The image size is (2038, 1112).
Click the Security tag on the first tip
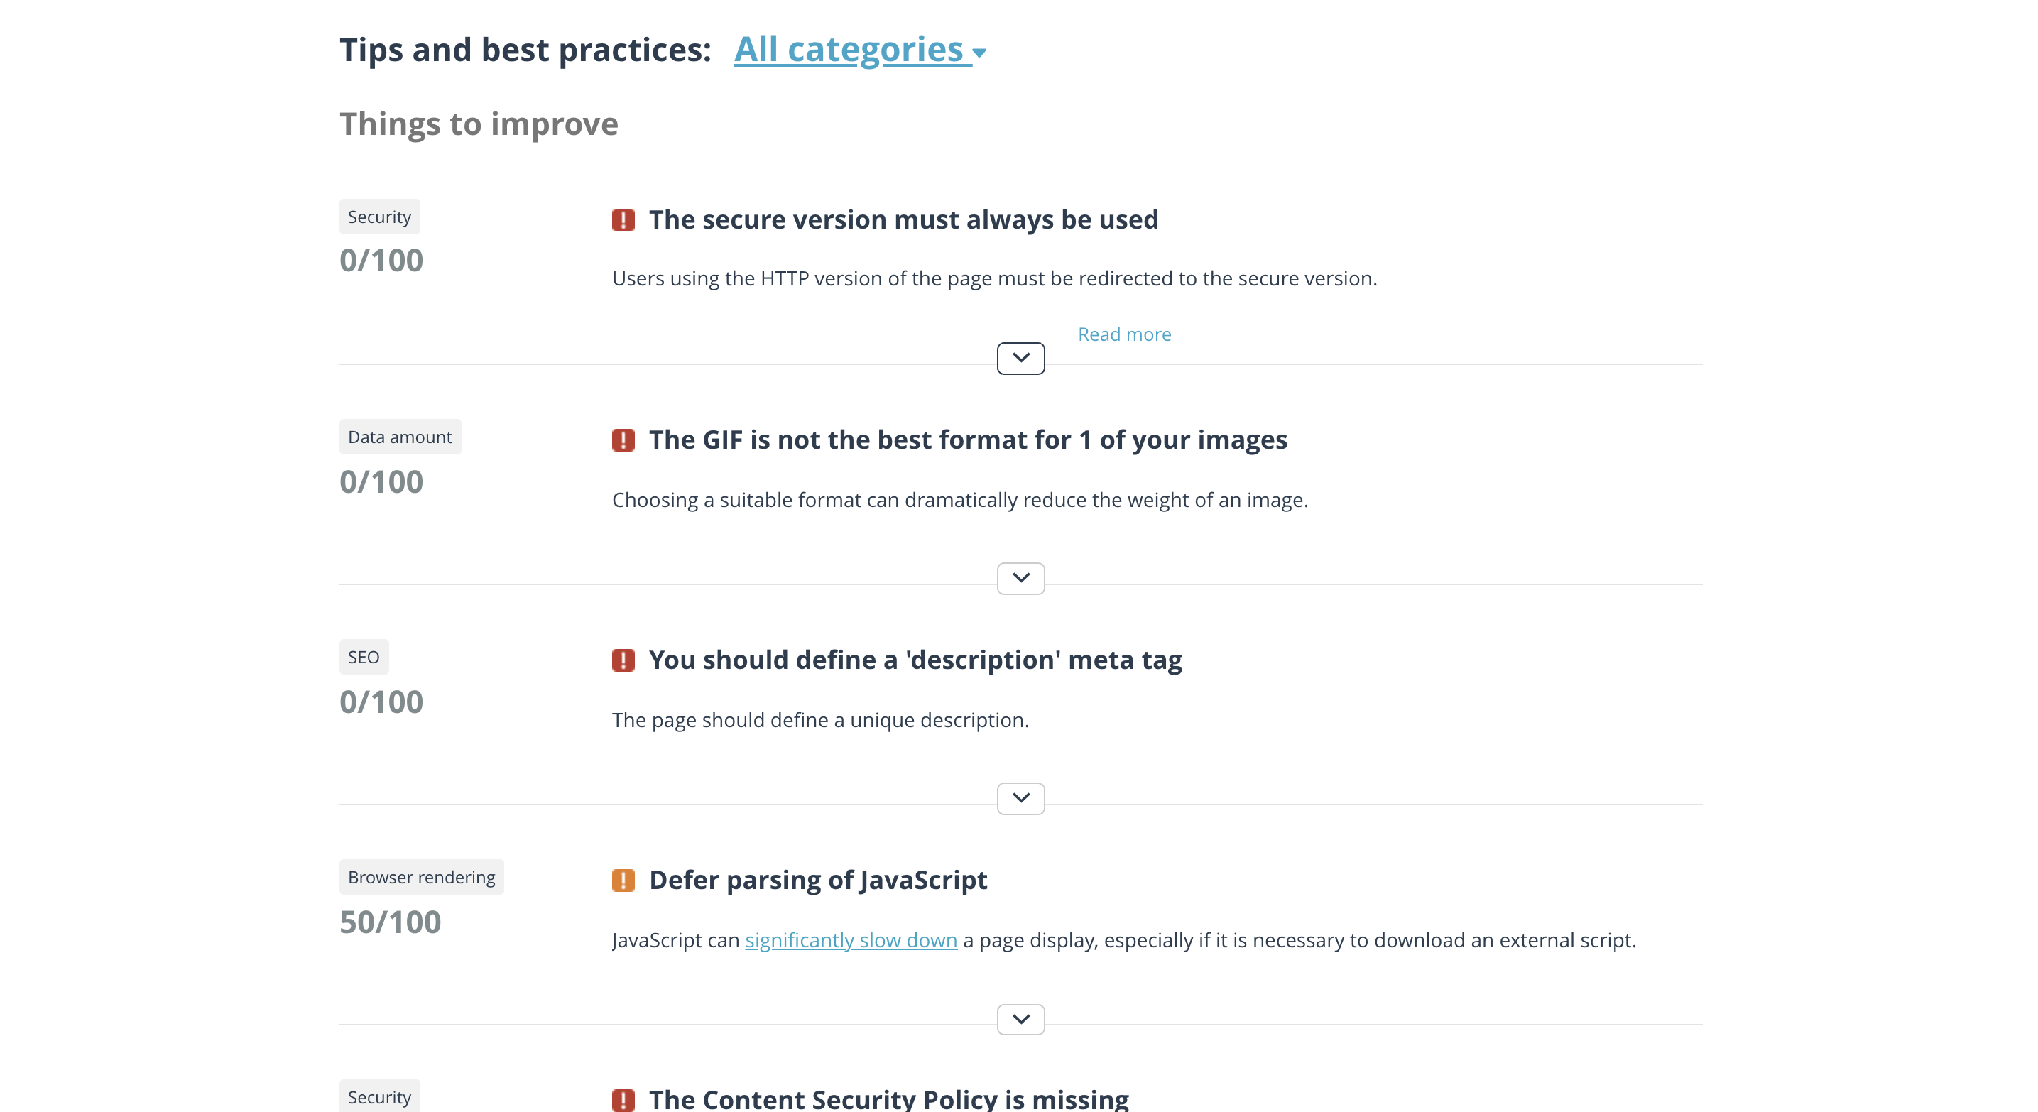pos(379,217)
